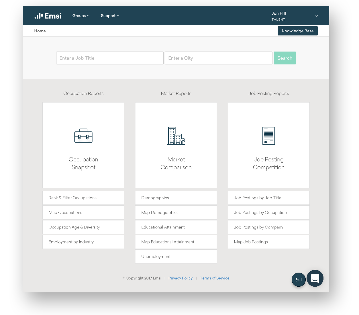
Task: Select Map Demographics report
Action: [x=176, y=212]
